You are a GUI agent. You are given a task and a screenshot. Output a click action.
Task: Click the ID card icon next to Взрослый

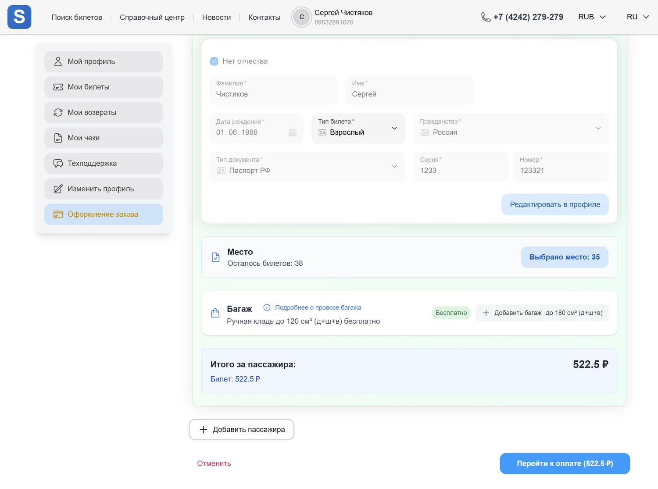tap(322, 132)
